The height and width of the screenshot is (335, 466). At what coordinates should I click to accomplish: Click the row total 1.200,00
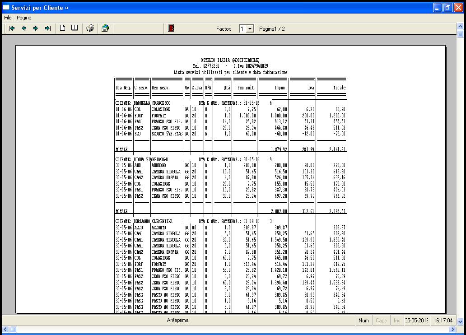pos(337,116)
